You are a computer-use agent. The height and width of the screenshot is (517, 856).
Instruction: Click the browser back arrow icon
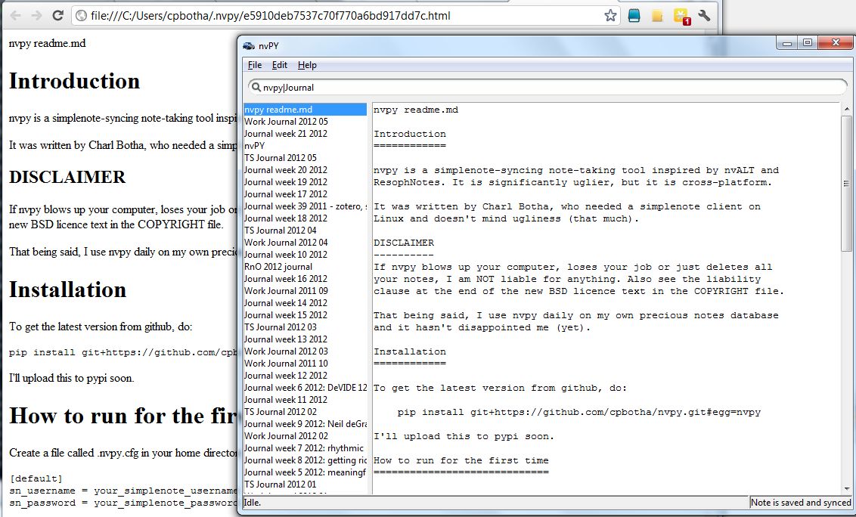tap(16, 14)
